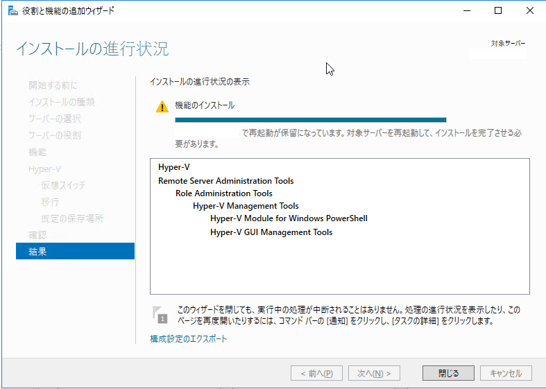Select the 移行 sub-step
The height and width of the screenshot is (389, 546).
(50, 202)
